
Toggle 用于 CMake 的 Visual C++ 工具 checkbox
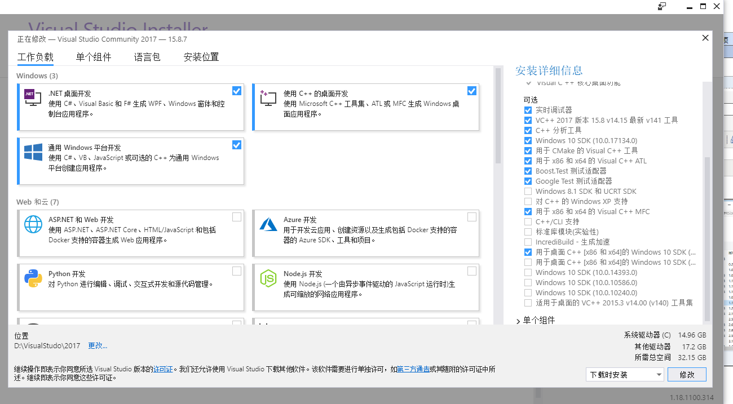[528, 150]
